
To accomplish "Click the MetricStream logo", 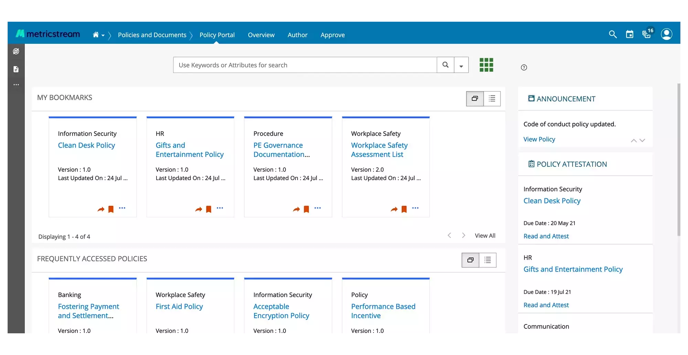I will 48,34.
